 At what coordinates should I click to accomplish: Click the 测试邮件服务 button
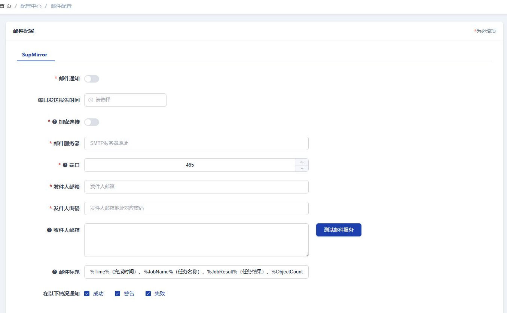pos(339,230)
